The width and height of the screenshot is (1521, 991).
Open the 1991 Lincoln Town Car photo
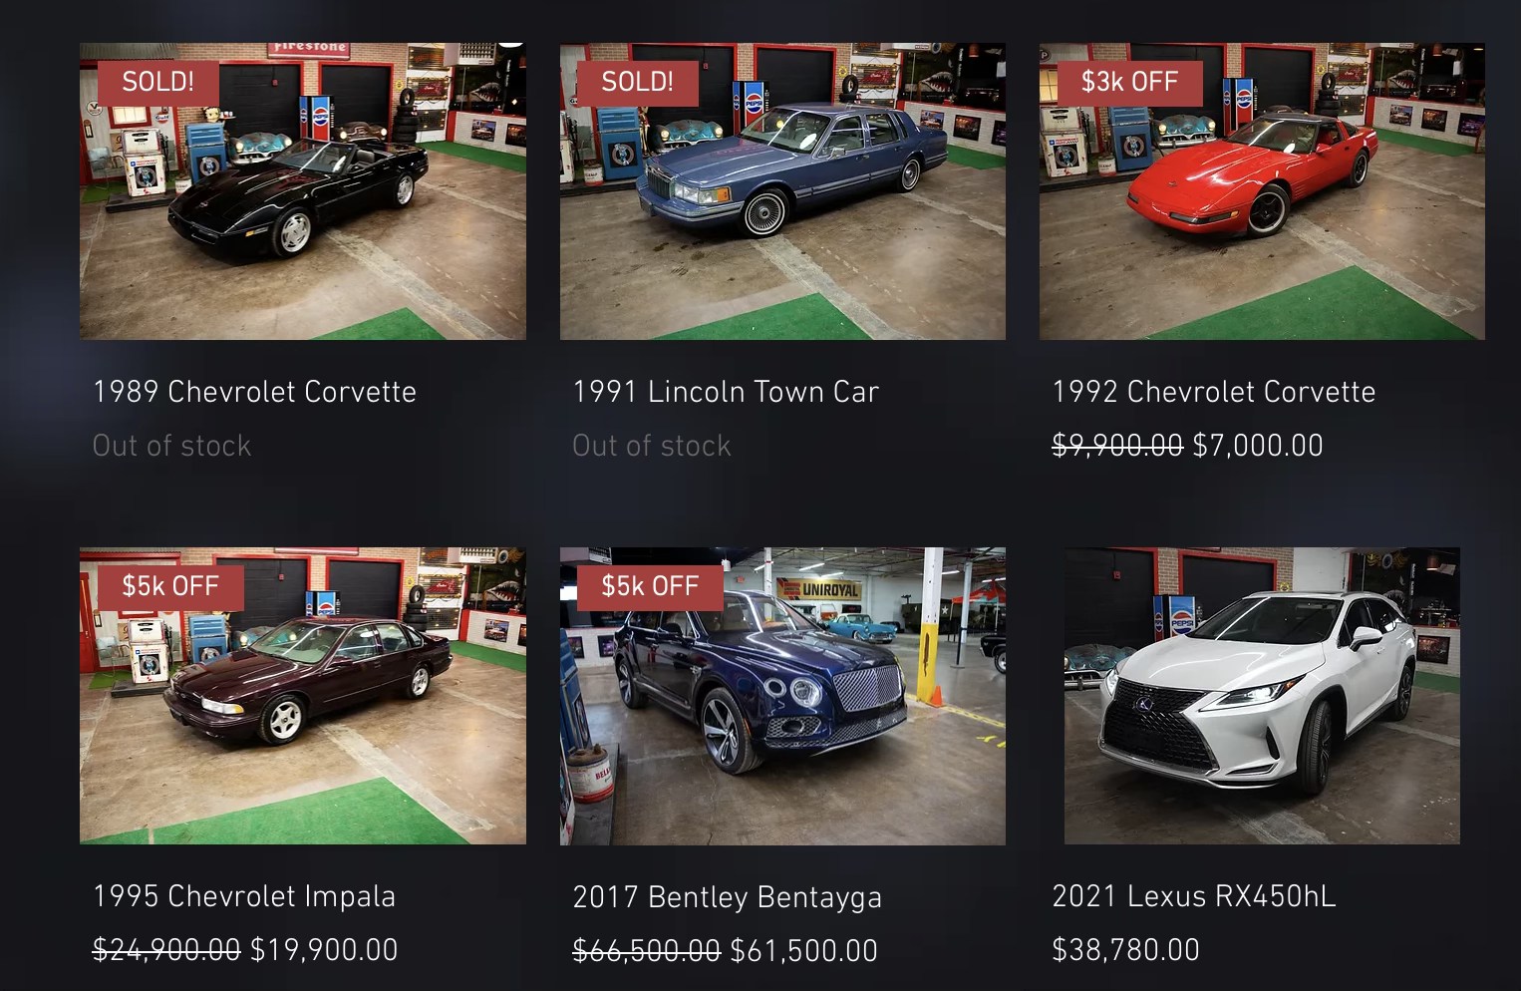(782, 190)
